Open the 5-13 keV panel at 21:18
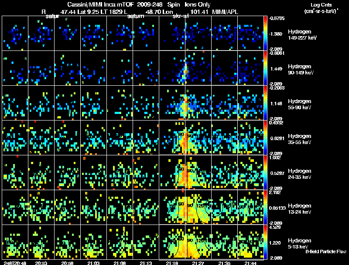Image resolution: width=349 pixels, height=265 pixels. pos(172,242)
